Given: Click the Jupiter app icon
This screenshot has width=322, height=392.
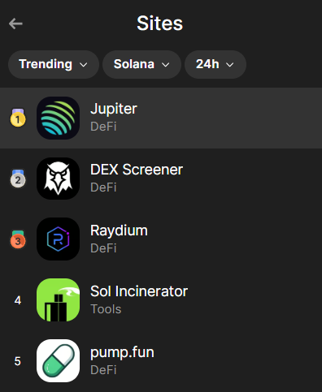Looking at the screenshot, I should [58, 118].
